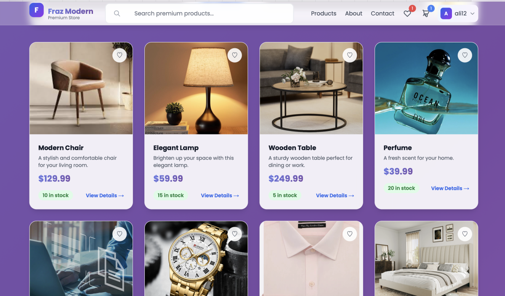Favorite the Modern Chair with heart icon

point(120,55)
